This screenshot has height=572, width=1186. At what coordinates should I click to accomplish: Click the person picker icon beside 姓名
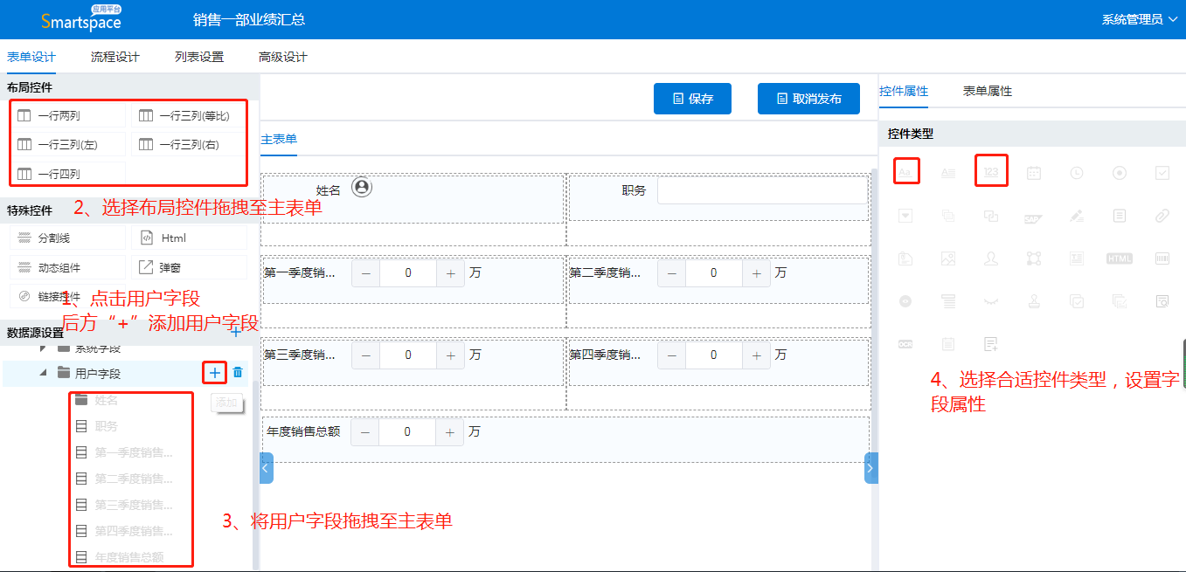[362, 187]
